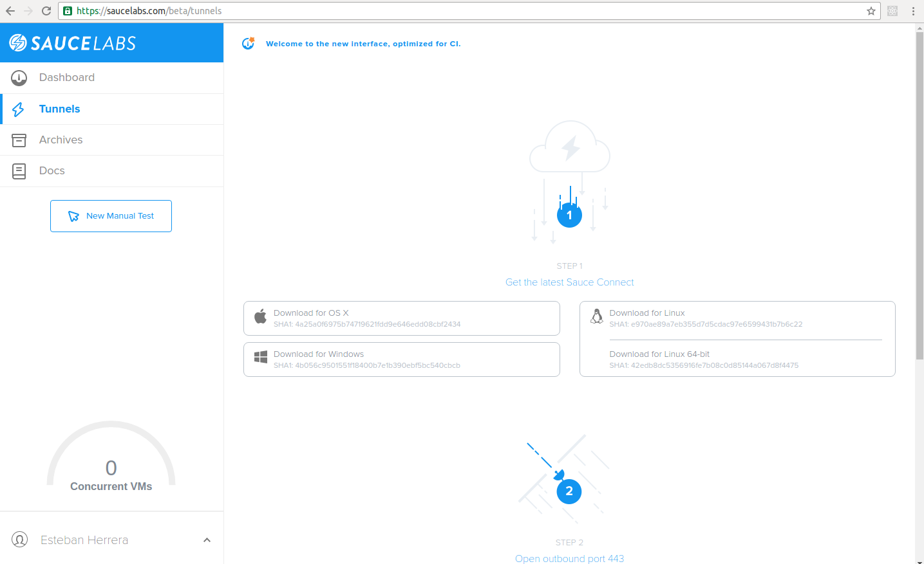This screenshot has width=924, height=564.
Task: Select the Tunnels menu item
Action: 112,109
